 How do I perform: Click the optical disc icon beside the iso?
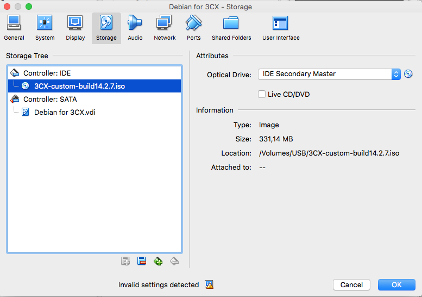(26, 86)
